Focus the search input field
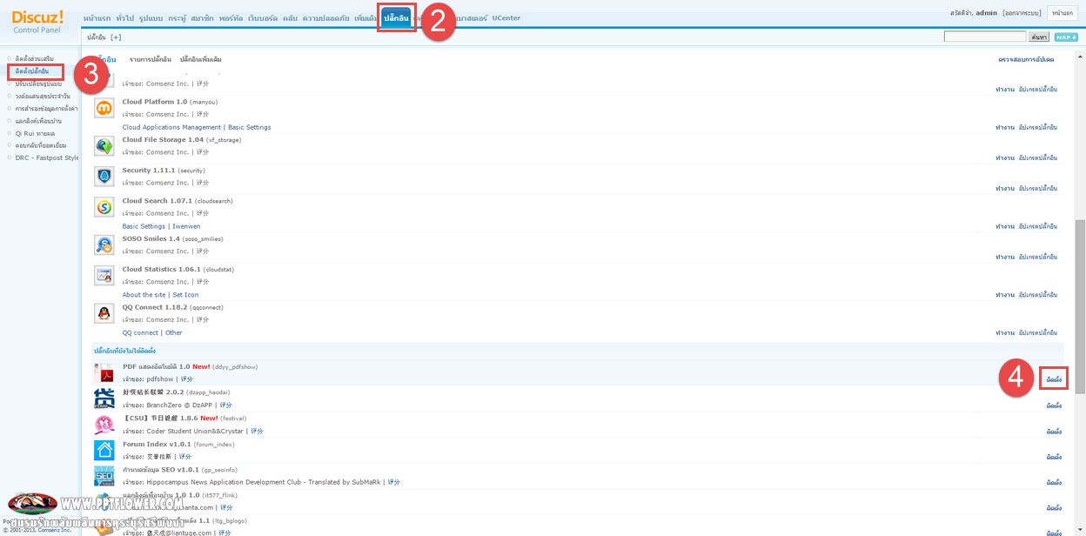 pyautogui.click(x=985, y=37)
